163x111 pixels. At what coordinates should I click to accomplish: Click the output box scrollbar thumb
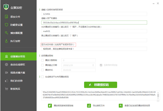[x=158, y=95]
